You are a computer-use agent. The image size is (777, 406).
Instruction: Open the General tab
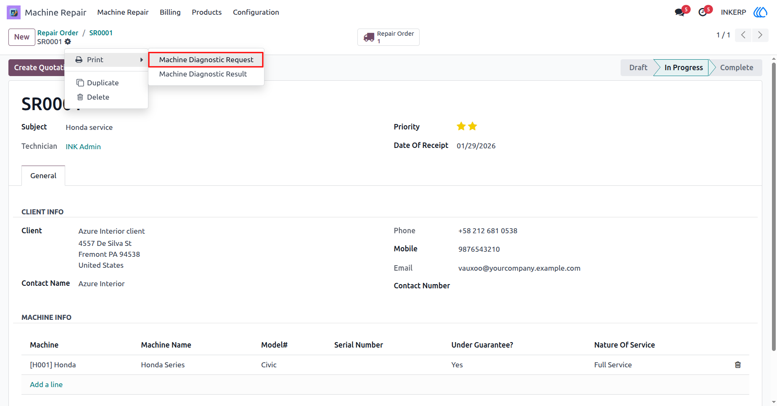(43, 176)
